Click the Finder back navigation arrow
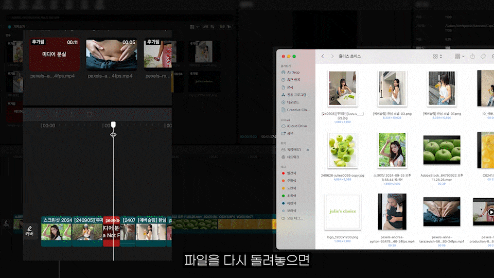494x278 pixels. pyautogui.click(x=323, y=56)
